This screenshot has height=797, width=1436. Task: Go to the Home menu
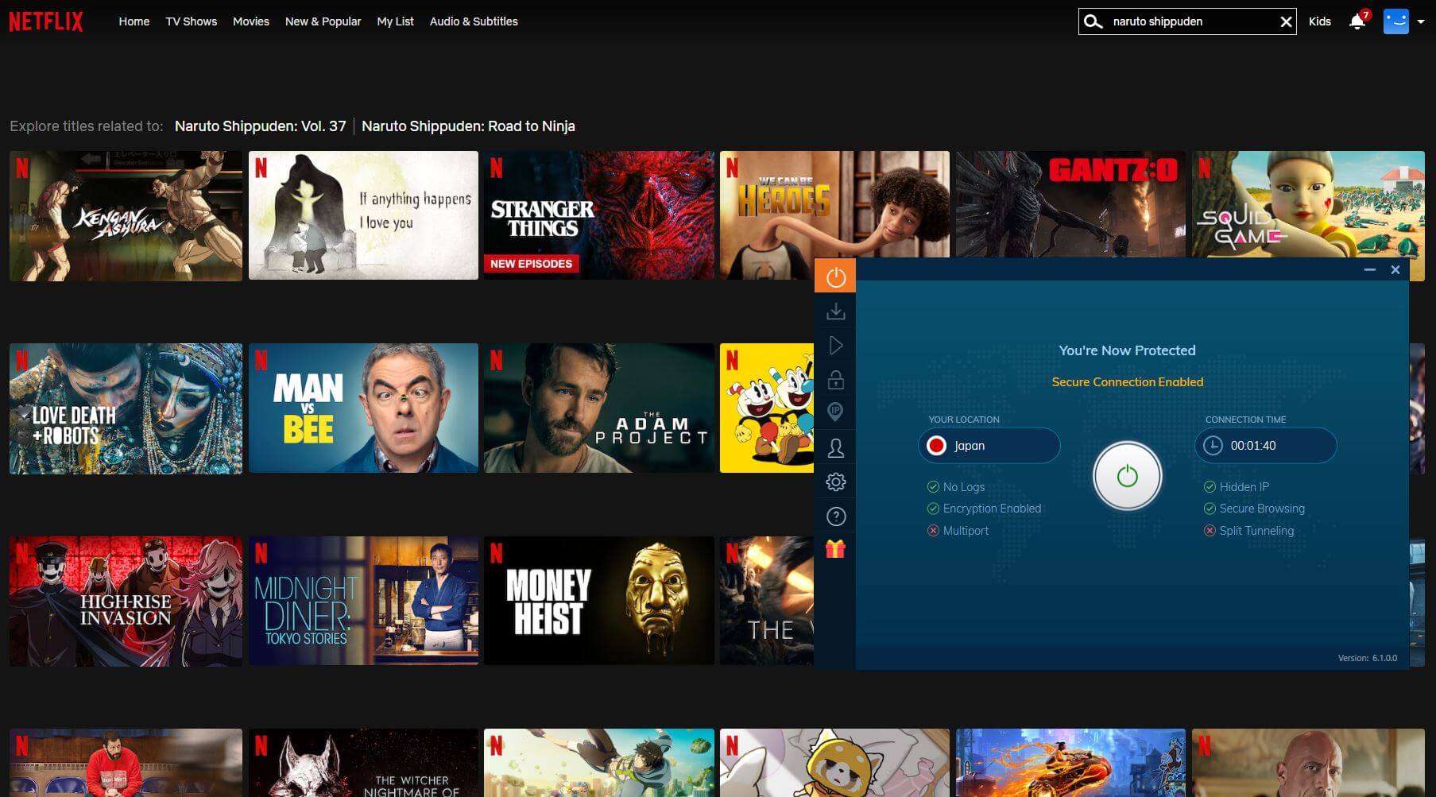coord(134,21)
